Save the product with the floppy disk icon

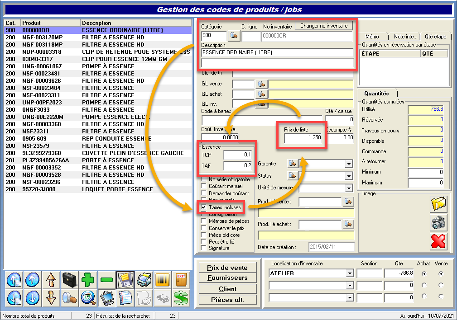(125, 280)
